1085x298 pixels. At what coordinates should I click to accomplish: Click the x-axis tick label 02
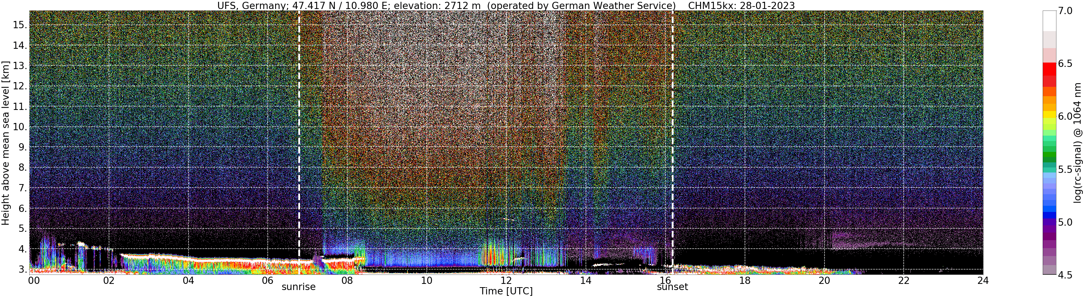[x=109, y=281]
